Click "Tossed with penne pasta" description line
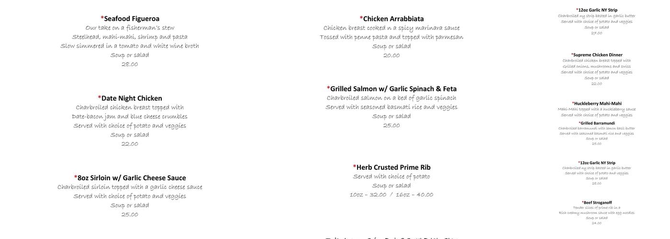This screenshot has width=670, height=239. [x=391, y=37]
